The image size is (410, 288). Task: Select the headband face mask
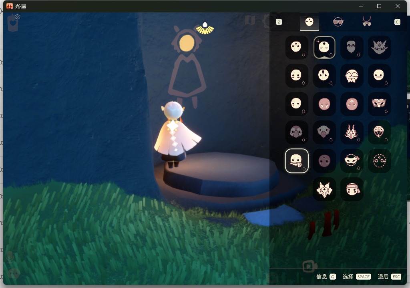(x=352, y=189)
